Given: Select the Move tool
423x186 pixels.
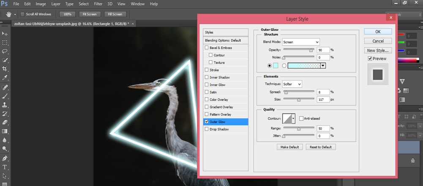Looking at the screenshot, I should tap(5, 34).
